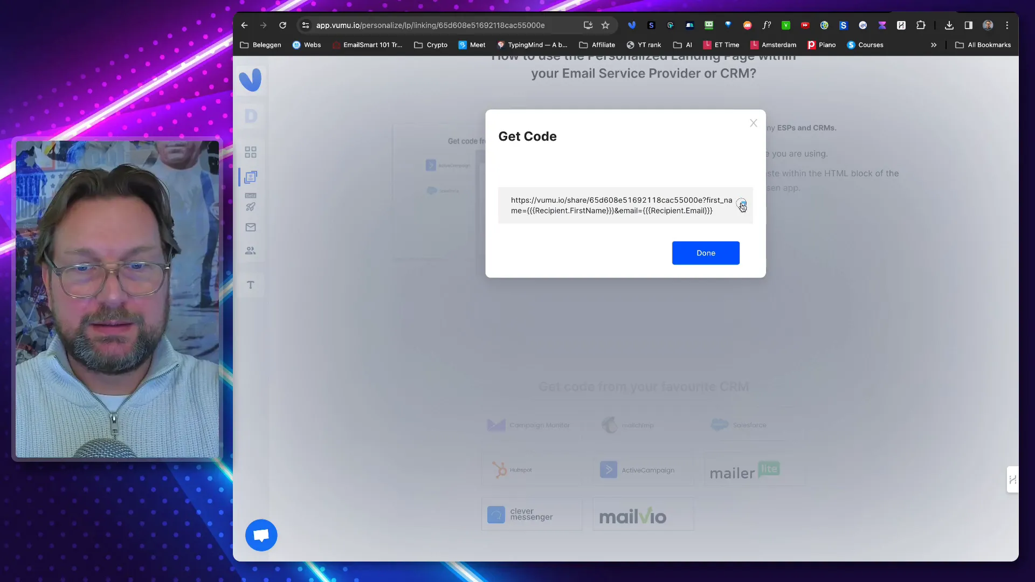
Task: Open the Vumu logo home in sidebar
Action: pos(250,80)
